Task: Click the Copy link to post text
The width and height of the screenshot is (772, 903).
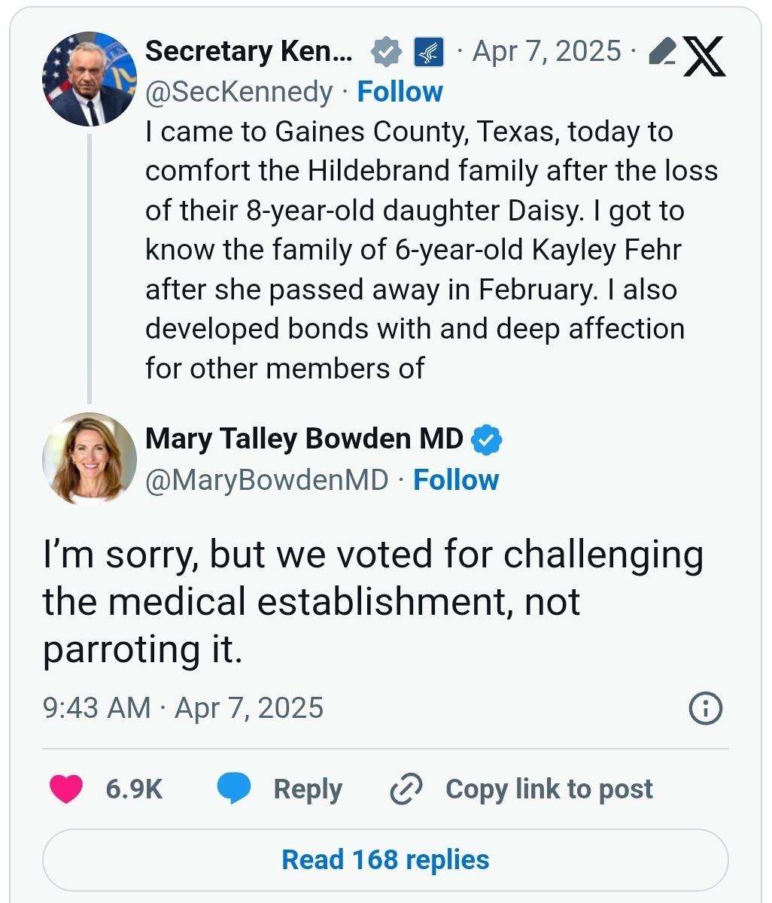Action: pos(549,789)
